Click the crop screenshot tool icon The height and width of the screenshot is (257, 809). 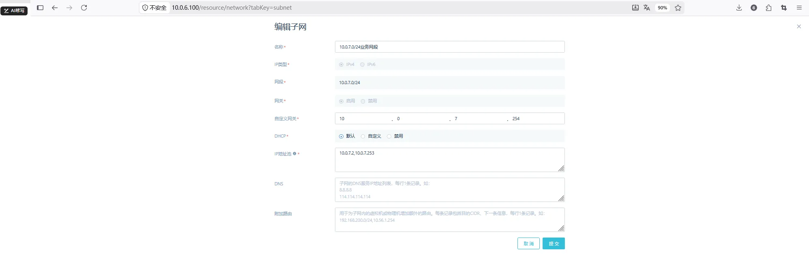[784, 8]
